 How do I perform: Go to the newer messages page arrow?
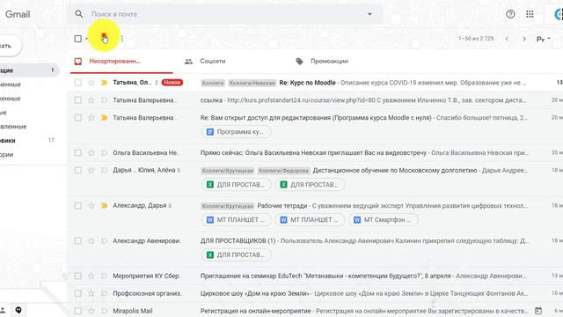pos(507,39)
